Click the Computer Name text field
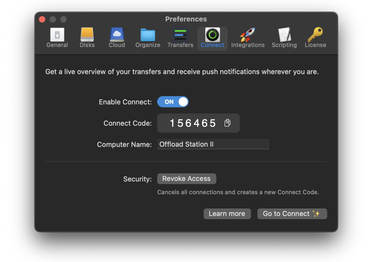Screen dimensions: 374x262 [x=213, y=144]
